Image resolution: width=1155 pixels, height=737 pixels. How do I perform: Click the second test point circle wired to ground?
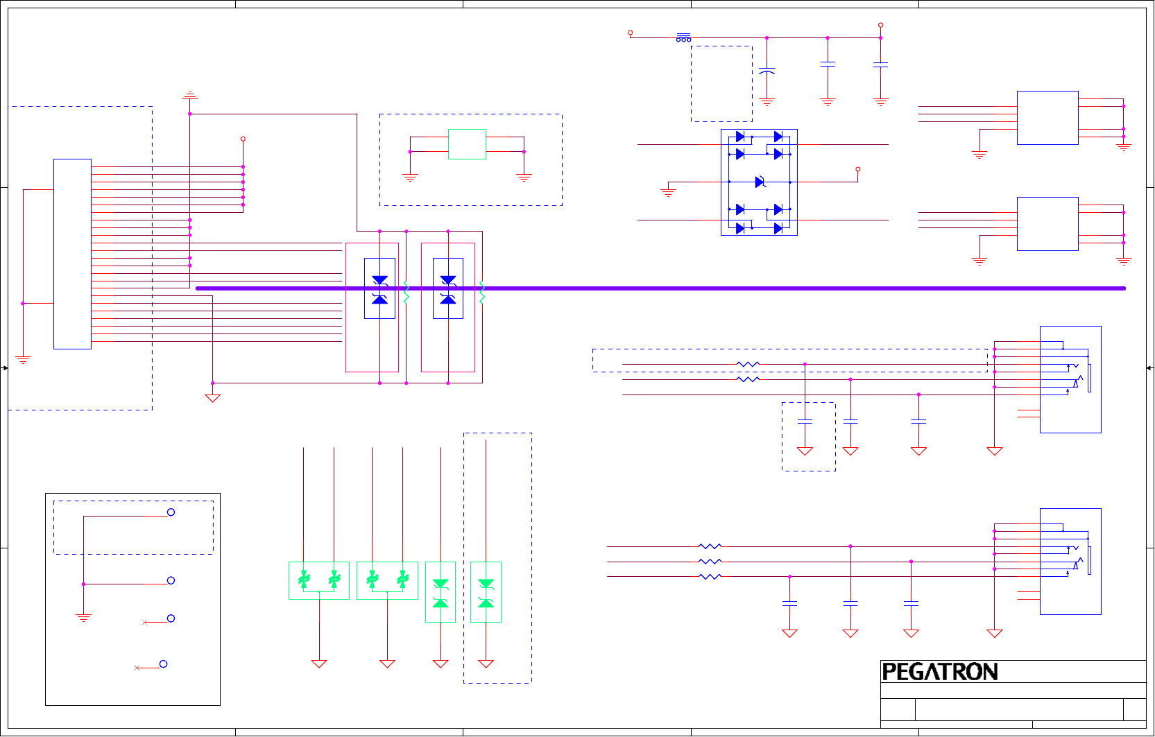pyautogui.click(x=171, y=580)
